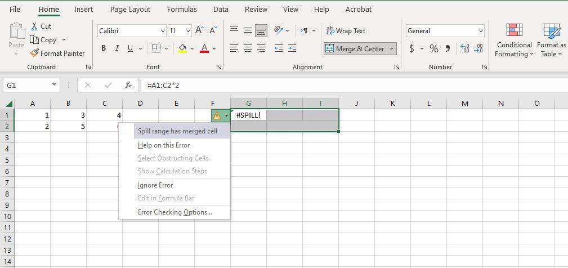Viewport: 568px width, 268px height.
Task: Expand the Underline style arrow
Action: (140, 48)
